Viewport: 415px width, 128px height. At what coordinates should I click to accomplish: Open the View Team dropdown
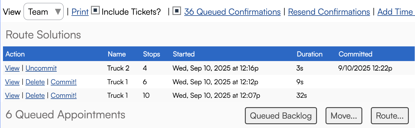point(43,12)
